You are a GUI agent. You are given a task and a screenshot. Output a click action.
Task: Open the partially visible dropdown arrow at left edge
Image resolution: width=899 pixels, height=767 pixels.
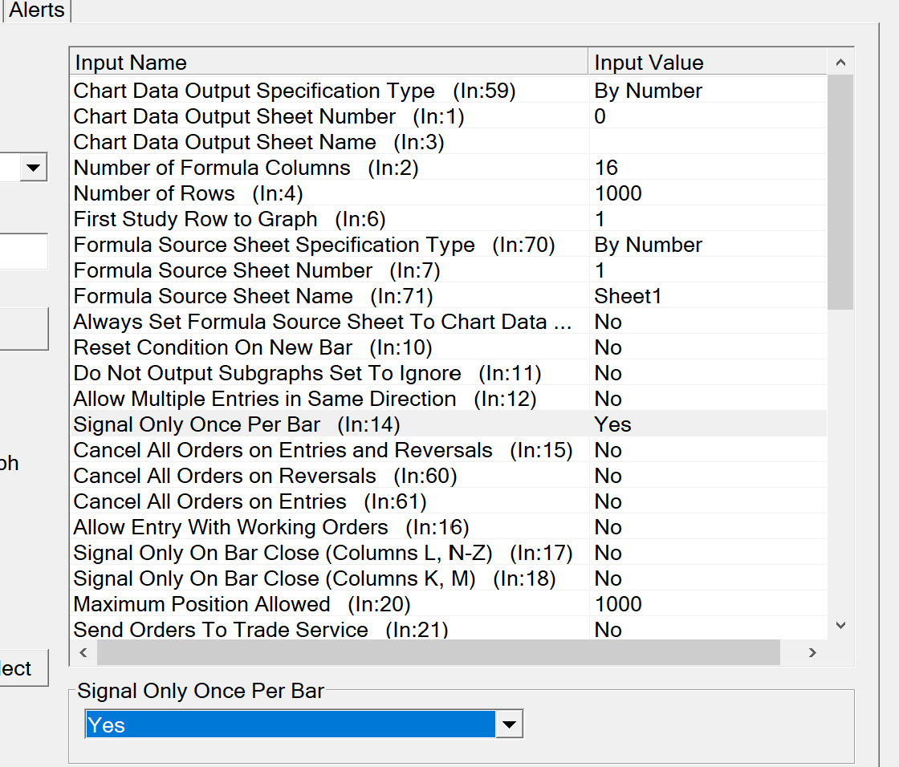click(x=34, y=168)
